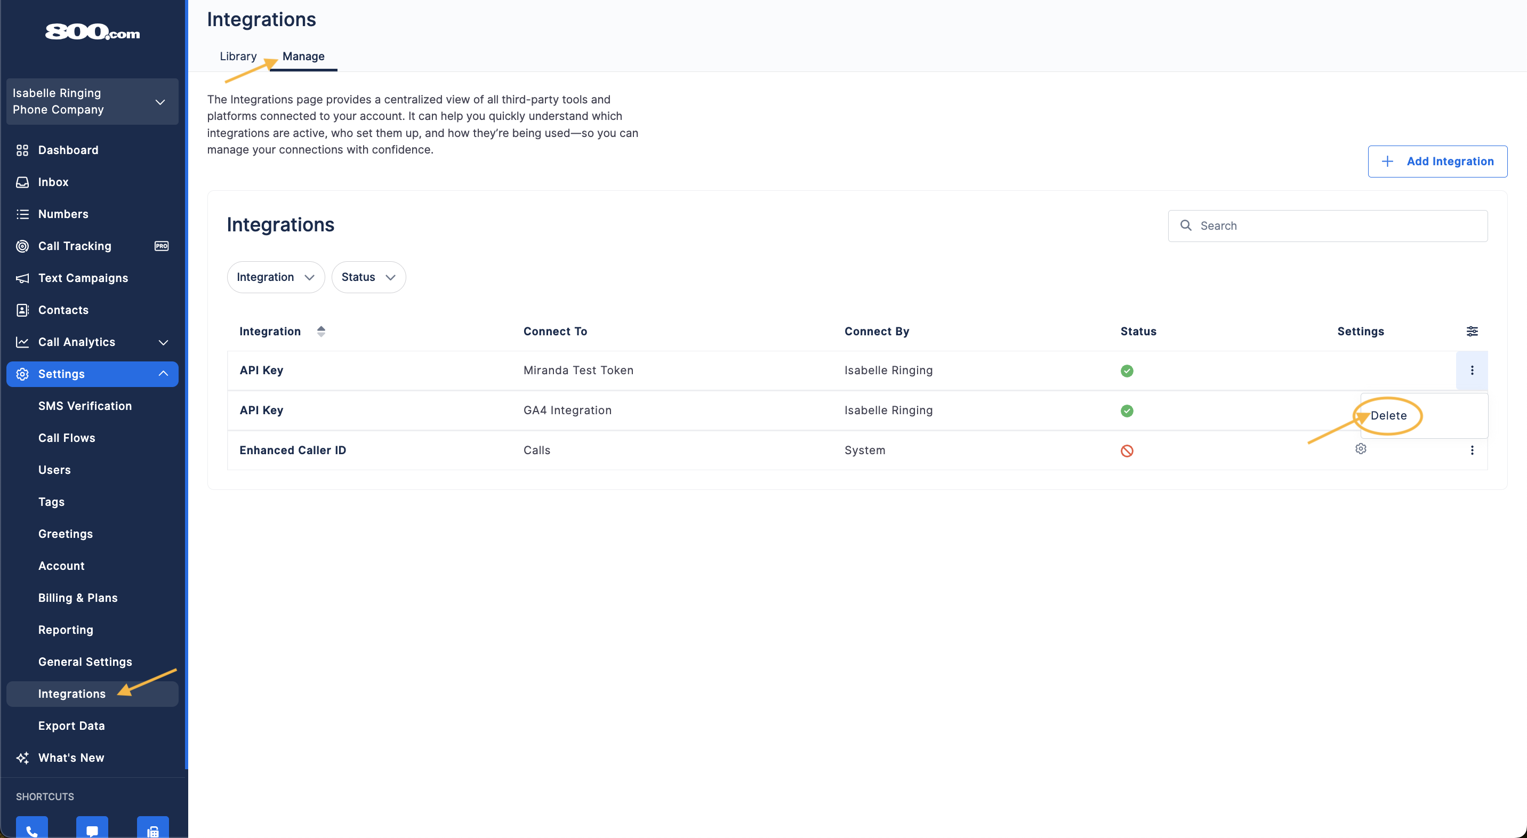Click the Call Analytics chart icon
The image size is (1527, 838).
tap(22, 342)
